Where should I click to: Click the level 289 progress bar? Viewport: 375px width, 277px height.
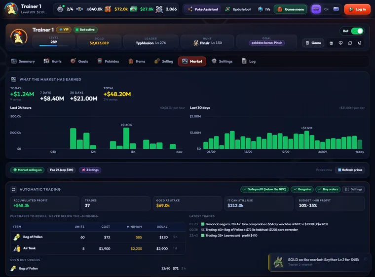click(54, 45)
